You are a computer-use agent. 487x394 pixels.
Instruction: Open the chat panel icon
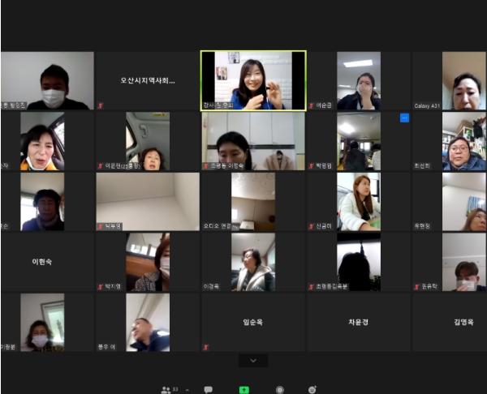[208, 390]
